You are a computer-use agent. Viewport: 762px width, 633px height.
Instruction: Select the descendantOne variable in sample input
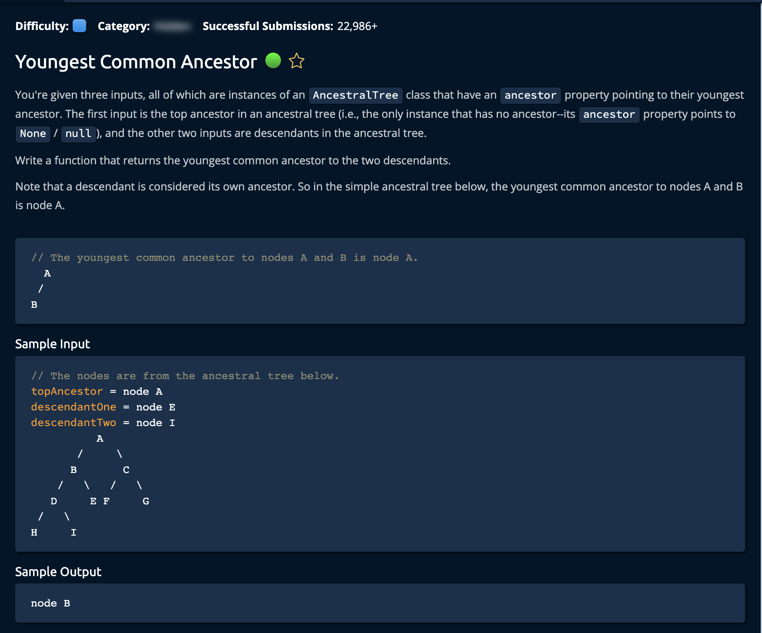point(74,407)
